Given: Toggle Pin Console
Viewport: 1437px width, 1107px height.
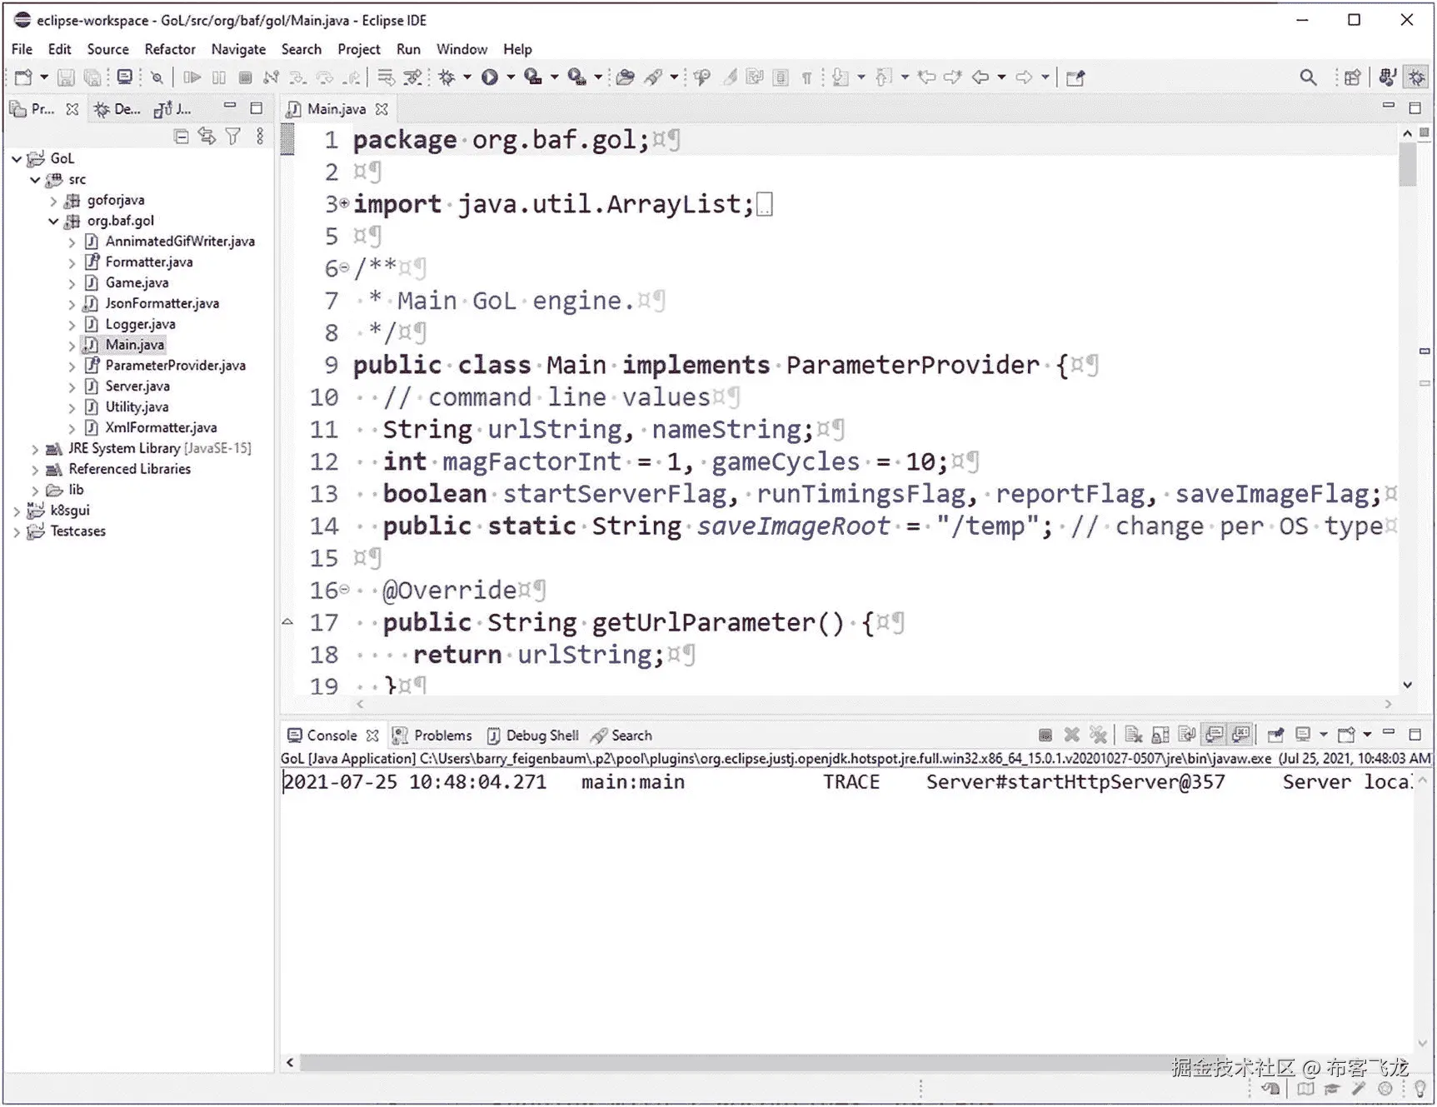Looking at the screenshot, I should tap(1275, 735).
